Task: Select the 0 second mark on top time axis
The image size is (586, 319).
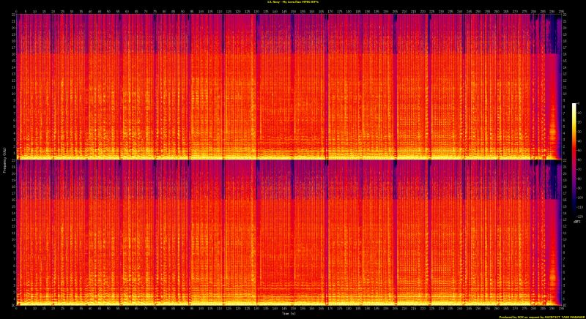Action: (x=16, y=11)
